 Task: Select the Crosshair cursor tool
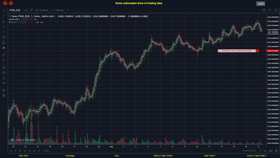4,10
